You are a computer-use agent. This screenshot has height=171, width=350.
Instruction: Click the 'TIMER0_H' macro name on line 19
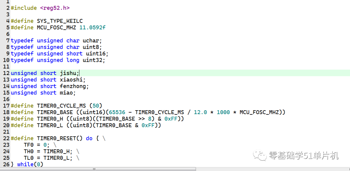coord(50,119)
